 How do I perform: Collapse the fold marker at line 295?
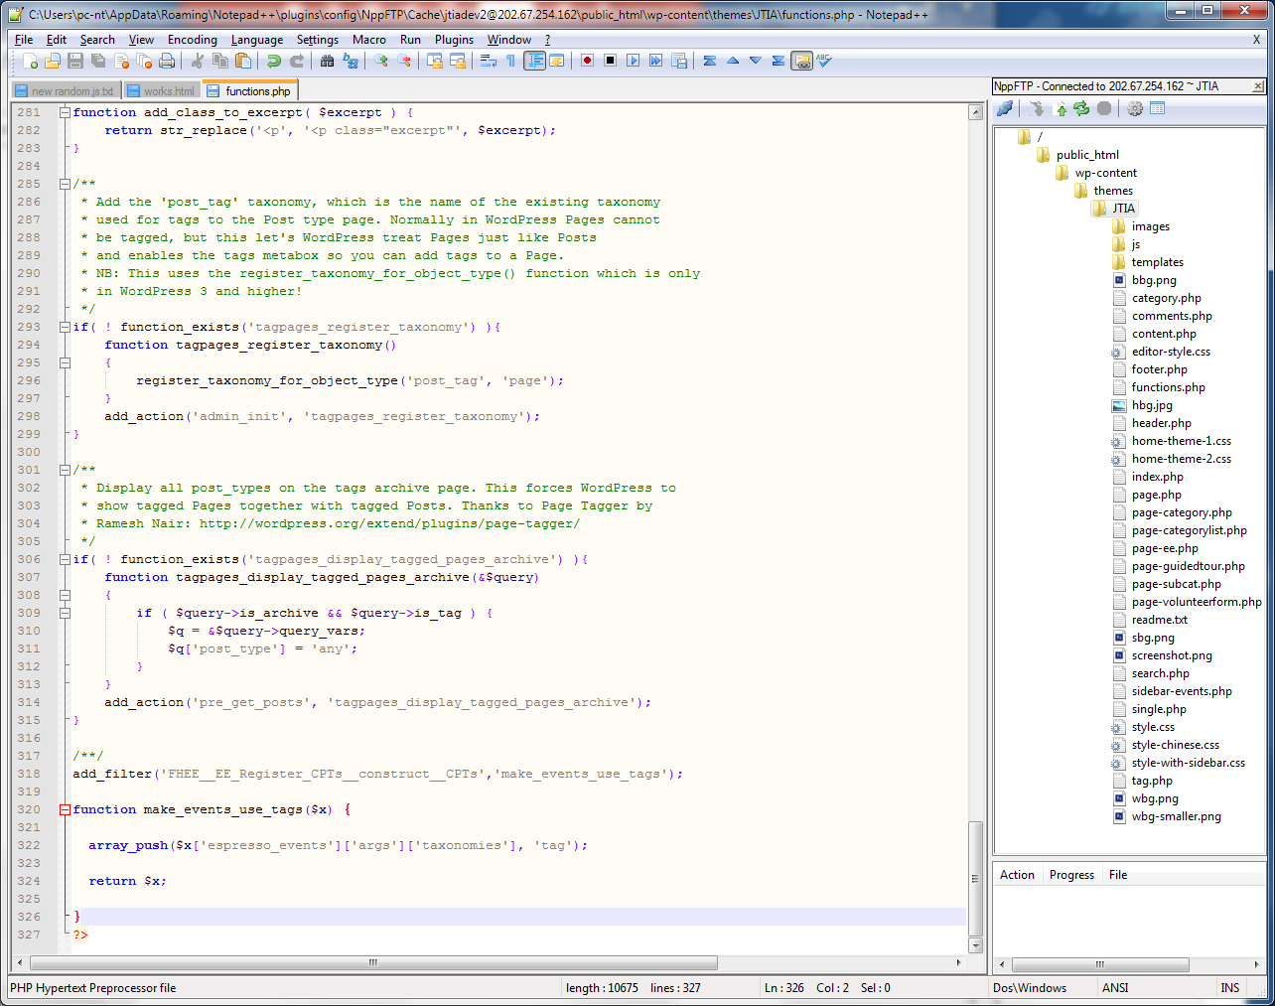[65, 362]
